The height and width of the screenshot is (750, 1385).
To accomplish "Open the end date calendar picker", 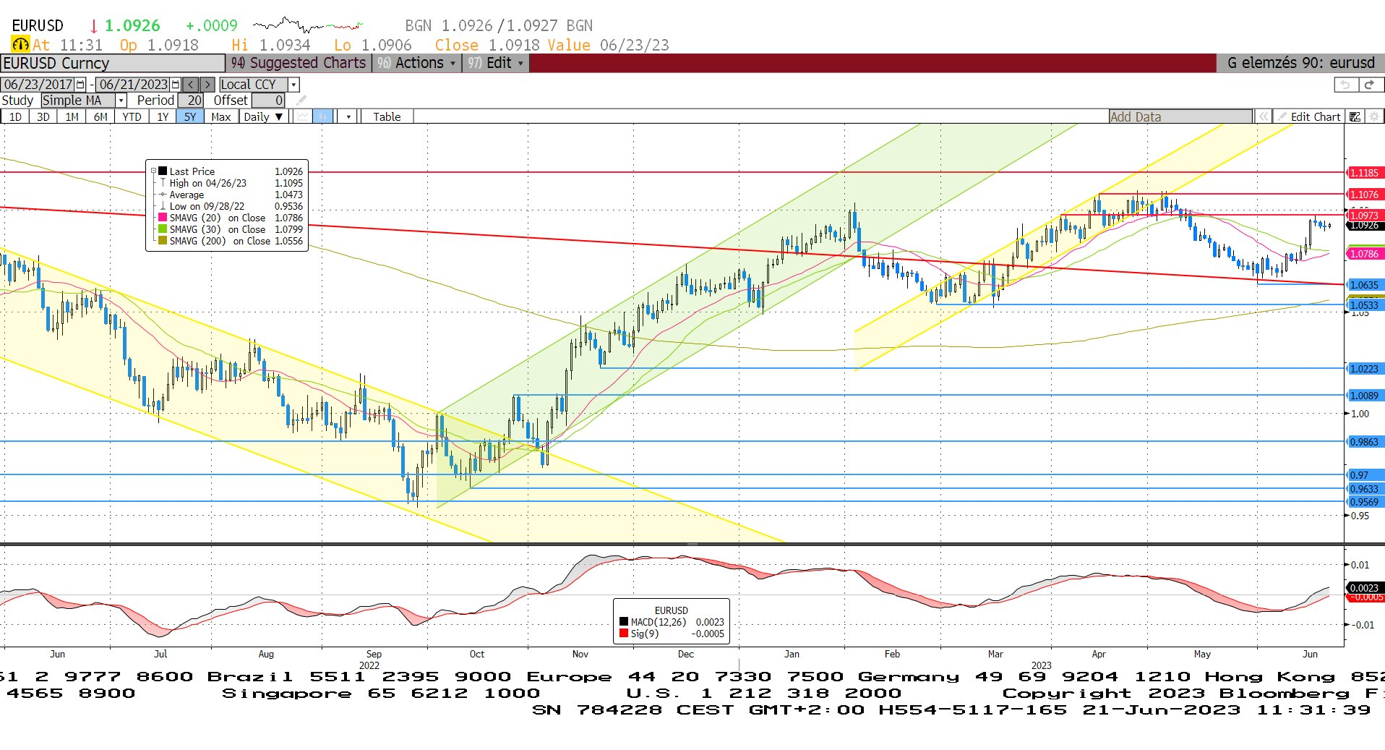I will click(175, 85).
